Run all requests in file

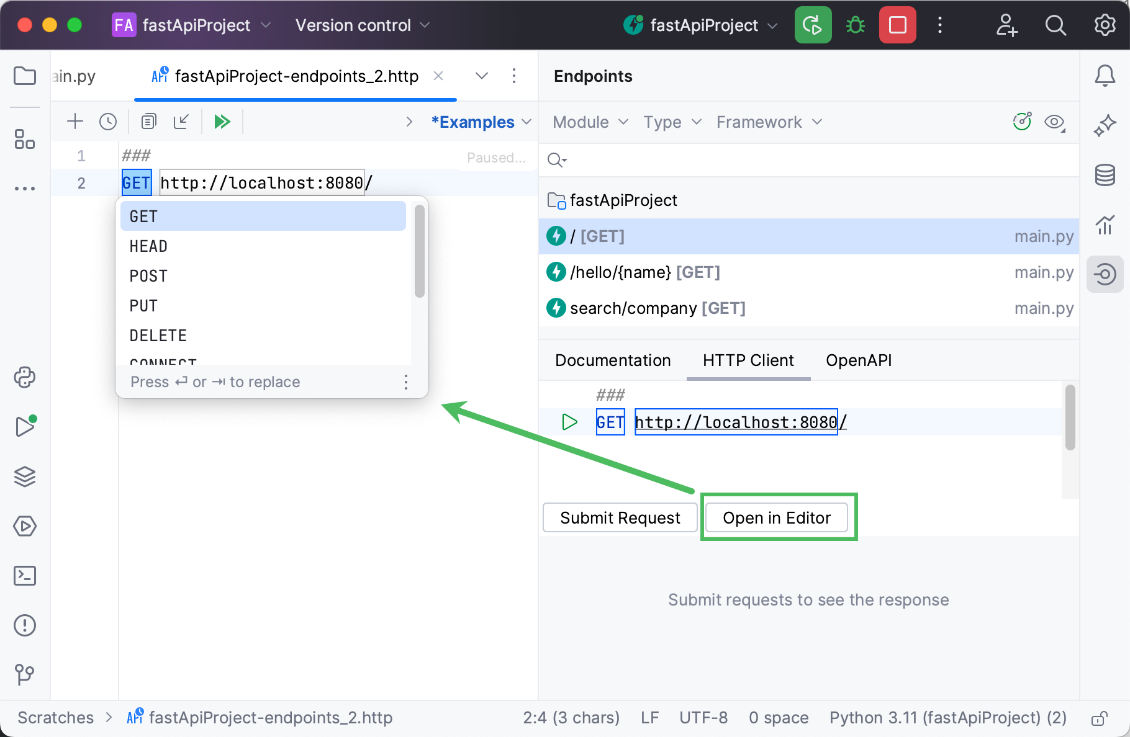[x=222, y=122]
